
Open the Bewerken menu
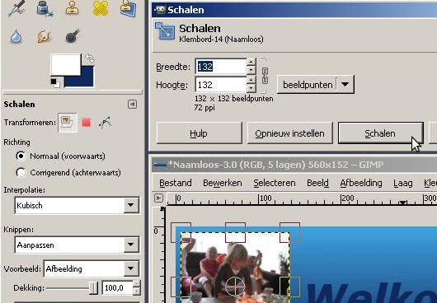223,183
